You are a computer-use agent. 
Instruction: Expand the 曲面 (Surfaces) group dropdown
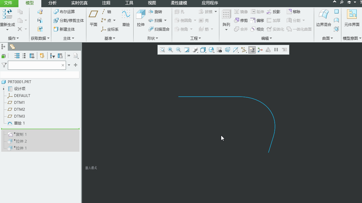click(x=327, y=38)
